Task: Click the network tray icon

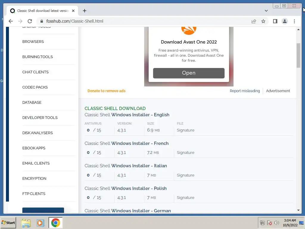Action: coord(262,223)
